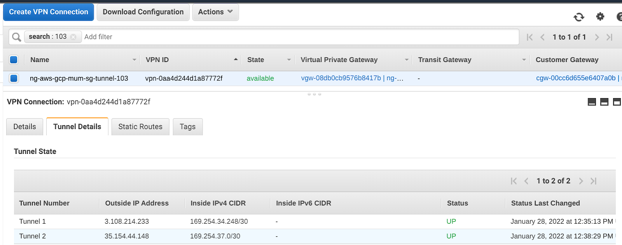Remove the 'search : 103' filter chip
The image size is (622, 245).
pyautogui.click(x=73, y=37)
